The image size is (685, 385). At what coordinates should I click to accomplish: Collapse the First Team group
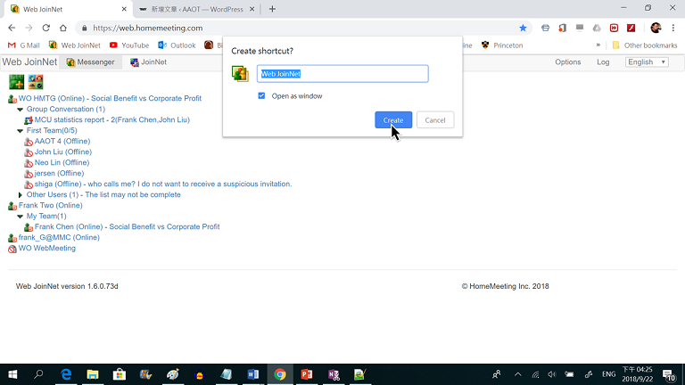point(21,131)
